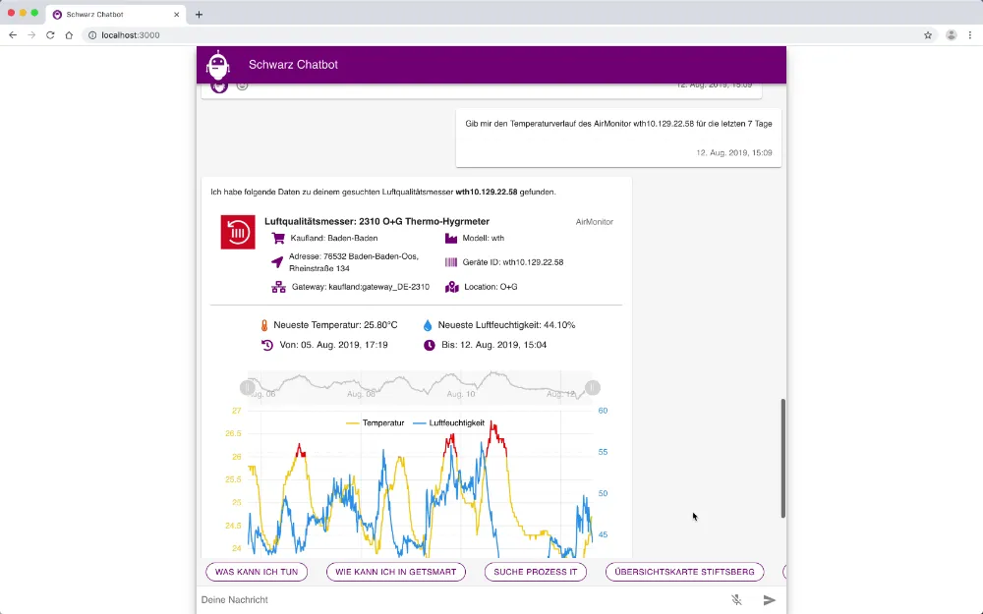Viewport: 983px width, 614px height.
Task: Click the 26.5 temperature axis label
Action: [233, 433]
